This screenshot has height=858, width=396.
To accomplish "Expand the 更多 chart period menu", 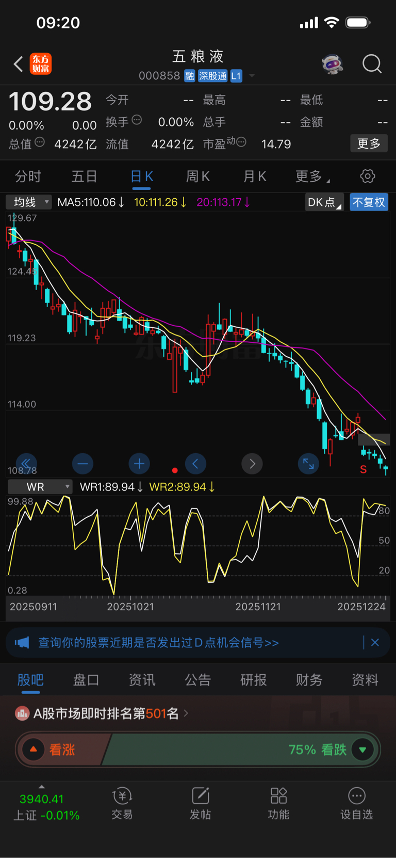I will (x=312, y=177).
